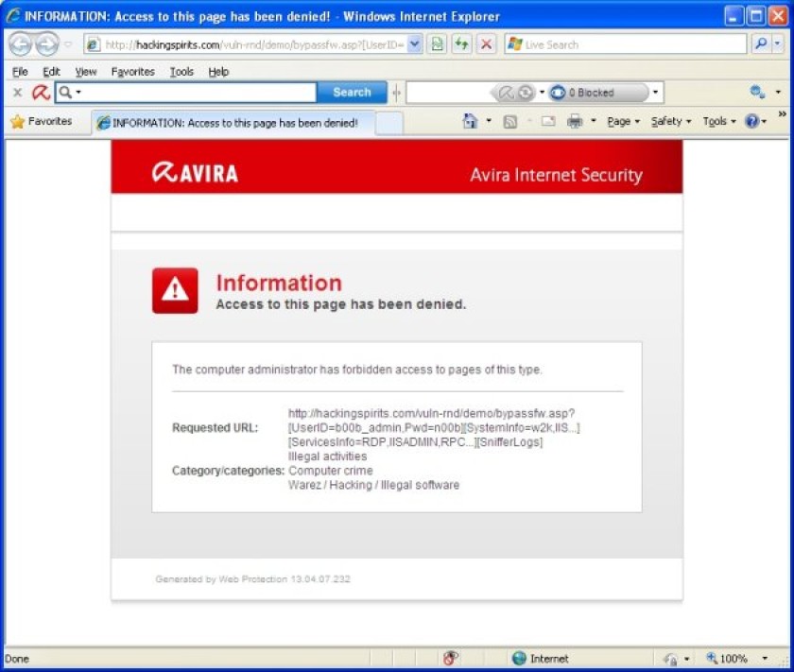Expand the Home button dropdown arrow
794x672 pixels.
[x=489, y=121]
